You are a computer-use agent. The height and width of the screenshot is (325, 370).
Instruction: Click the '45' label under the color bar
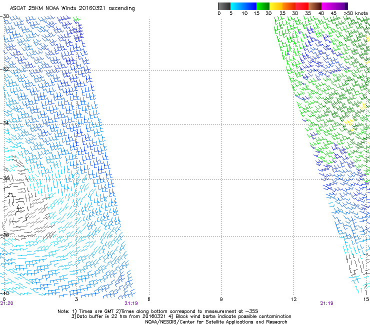333,13
